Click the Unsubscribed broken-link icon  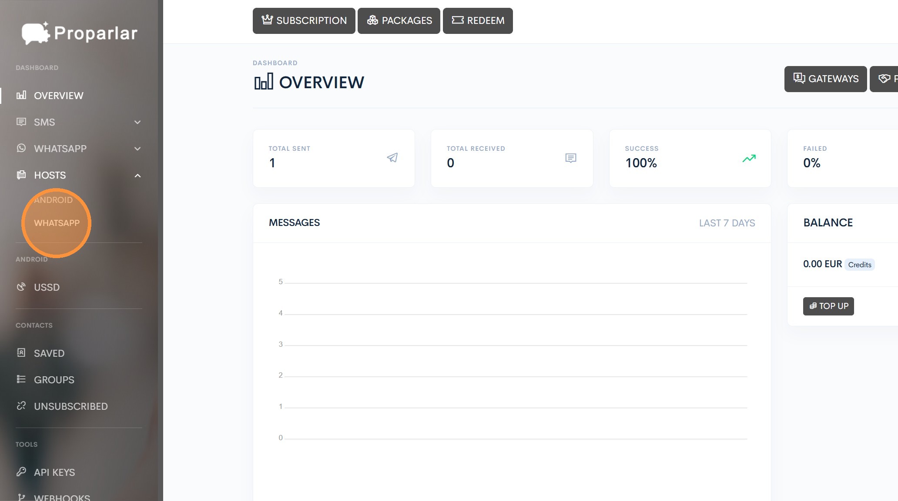(x=21, y=406)
